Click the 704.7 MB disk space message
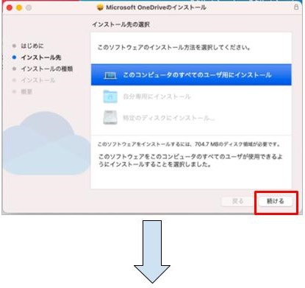305x288 pixels. point(189,144)
